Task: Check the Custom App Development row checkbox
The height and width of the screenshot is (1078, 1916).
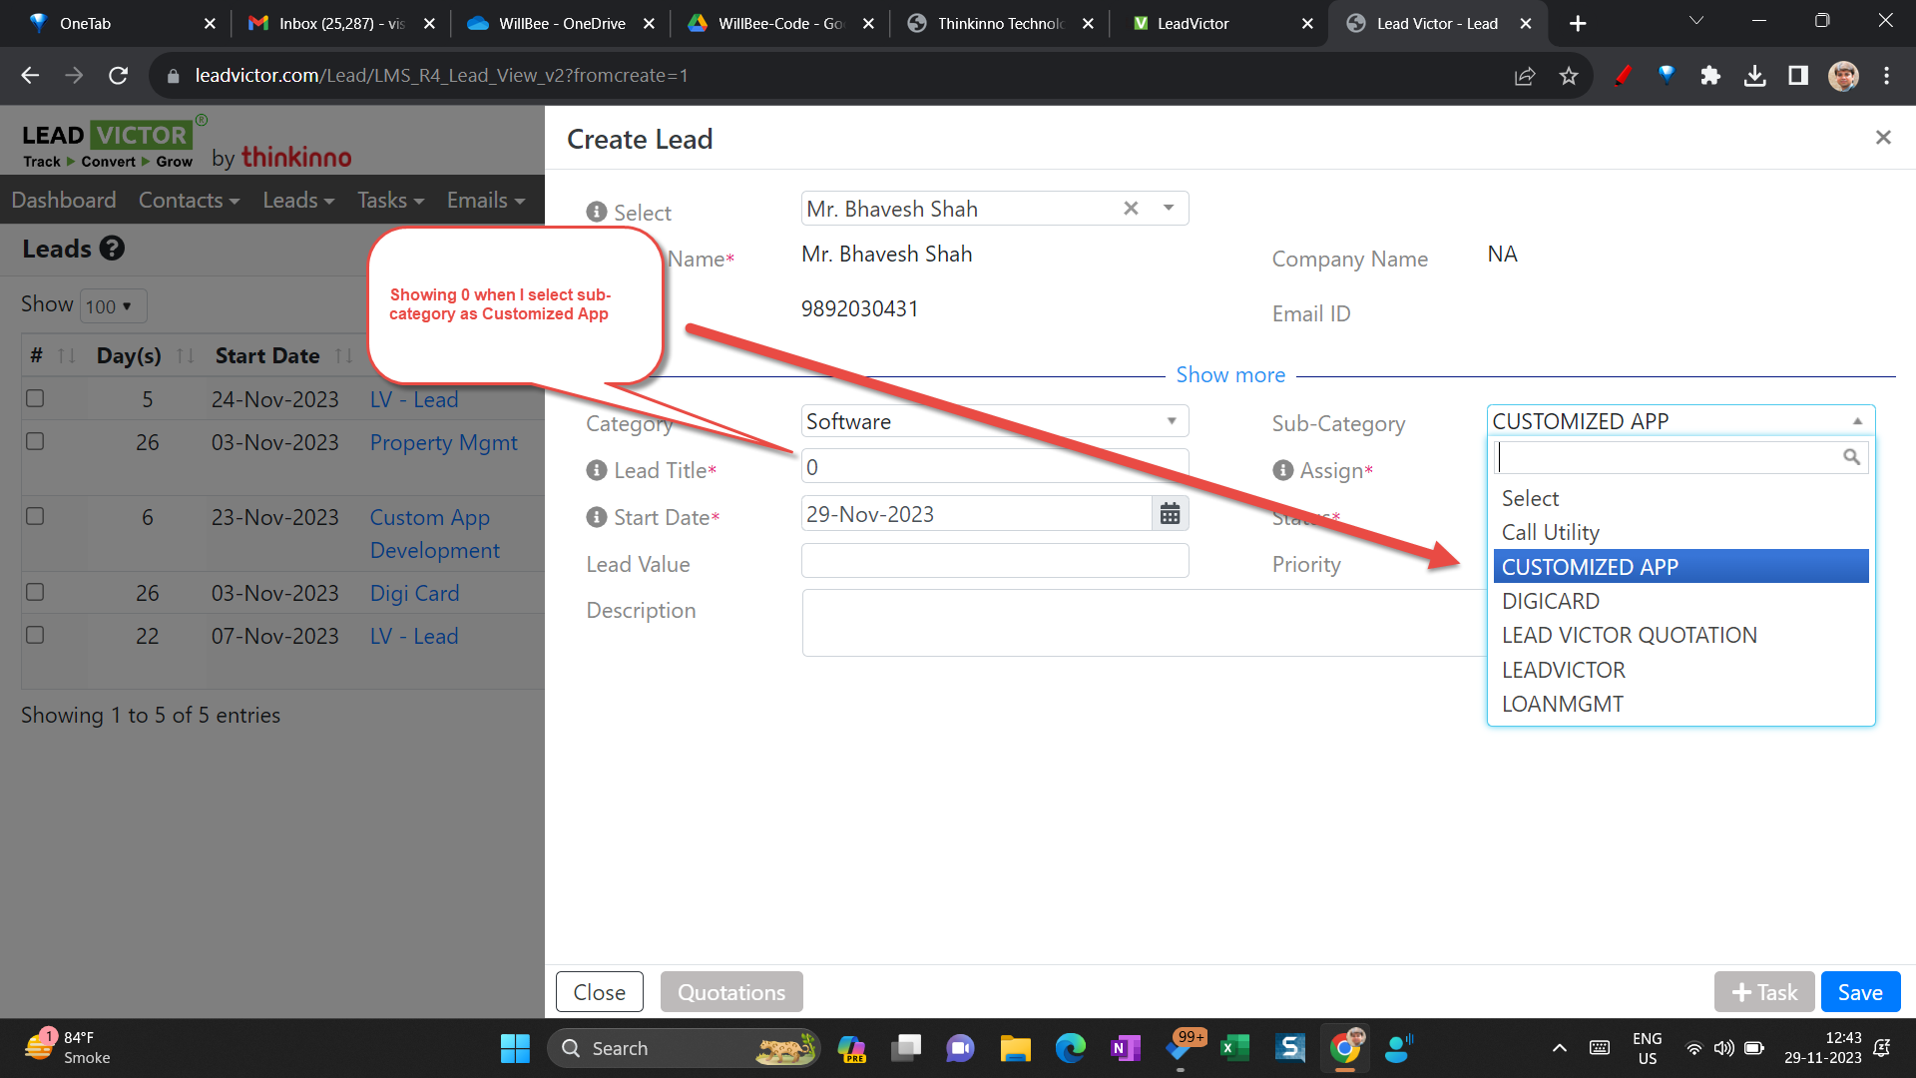Action: tap(35, 516)
